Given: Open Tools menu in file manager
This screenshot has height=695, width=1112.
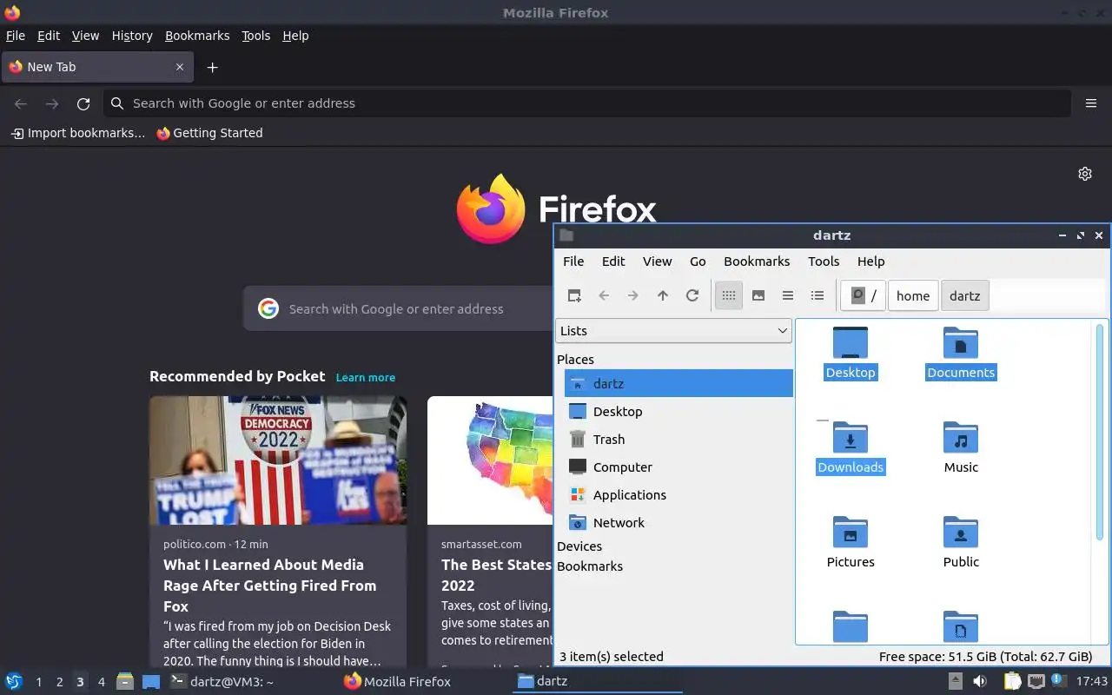Looking at the screenshot, I should pyautogui.click(x=824, y=261).
